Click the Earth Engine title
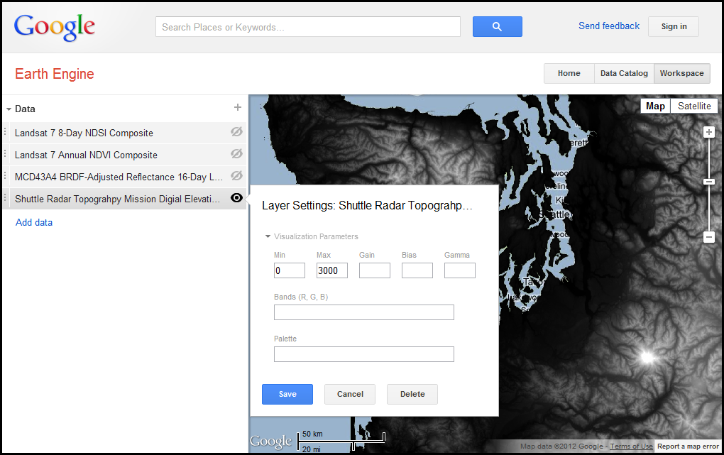This screenshot has width=724, height=455. coord(55,74)
